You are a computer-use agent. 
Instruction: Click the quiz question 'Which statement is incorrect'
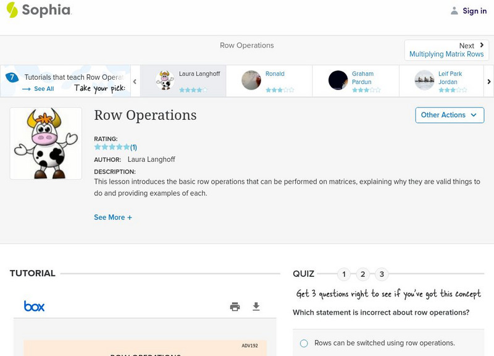coord(381,313)
